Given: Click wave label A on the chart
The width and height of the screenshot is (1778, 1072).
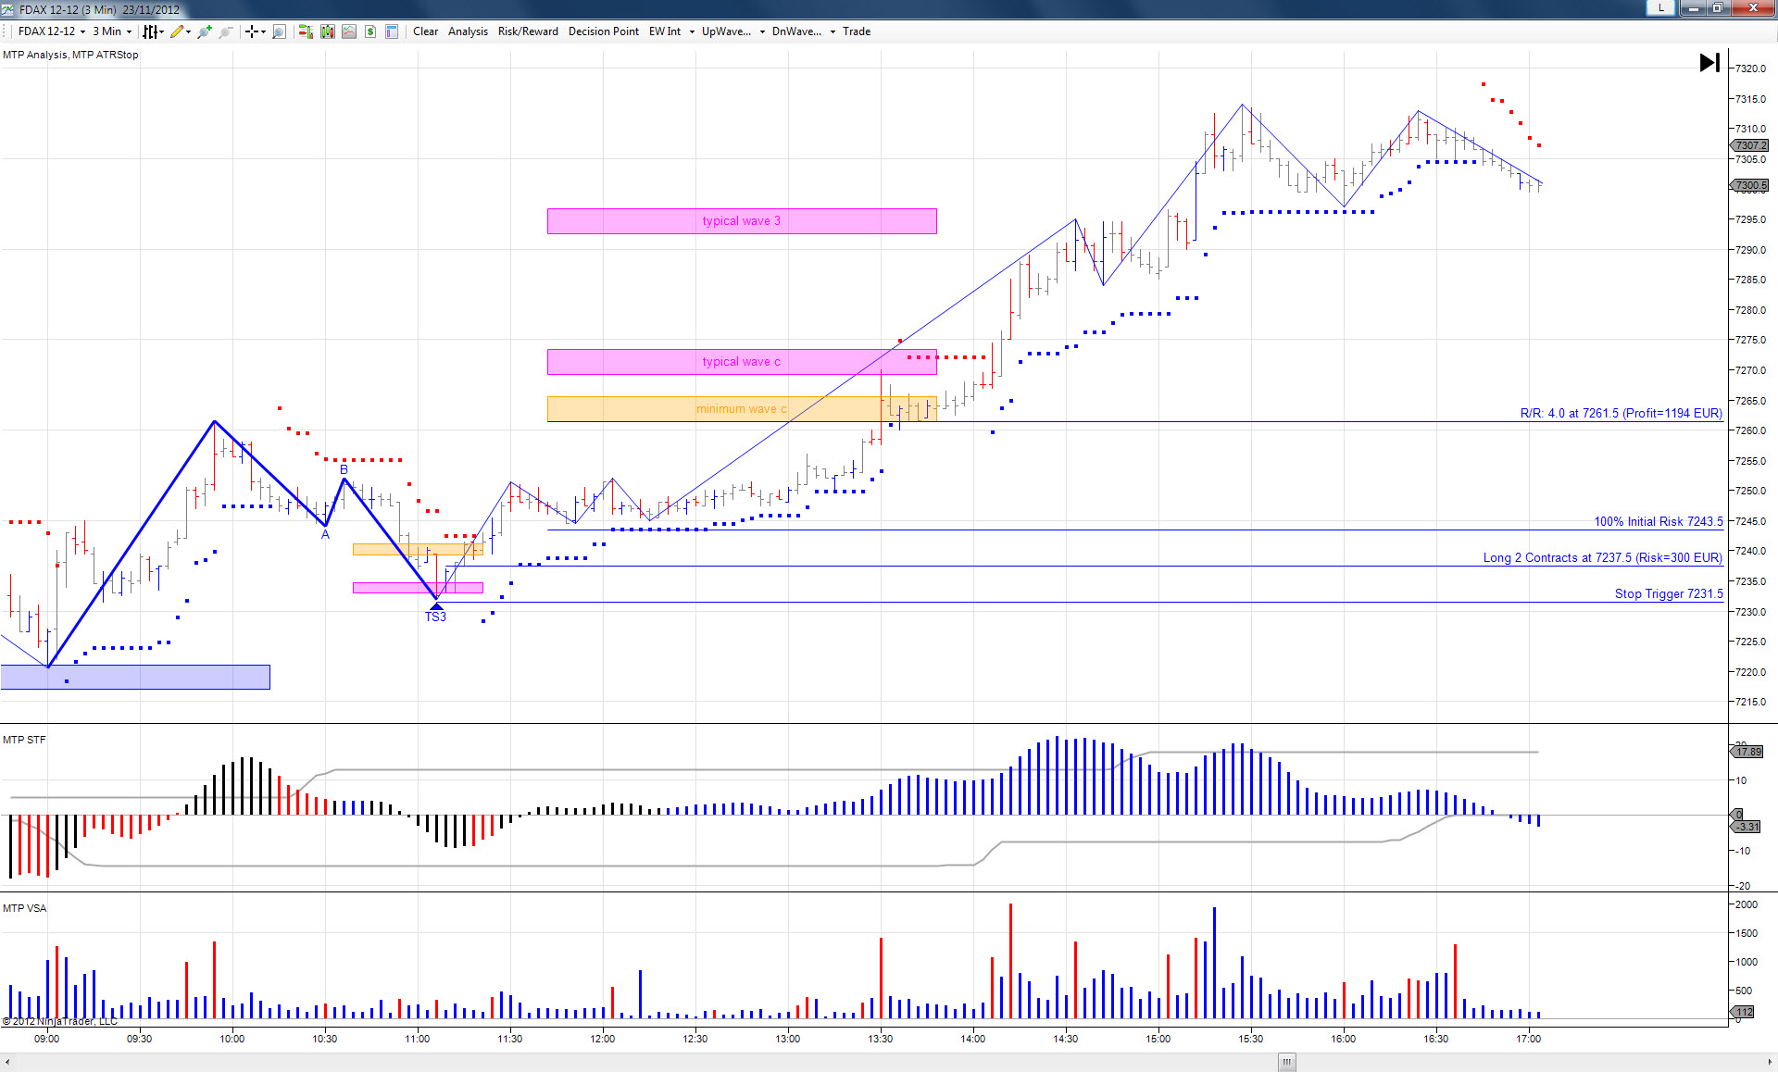Looking at the screenshot, I should pyautogui.click(x=325, y=534).
